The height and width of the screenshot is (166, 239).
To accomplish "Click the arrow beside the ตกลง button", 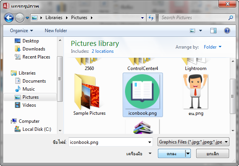I will pyautogui.click(x=188, y=153).
